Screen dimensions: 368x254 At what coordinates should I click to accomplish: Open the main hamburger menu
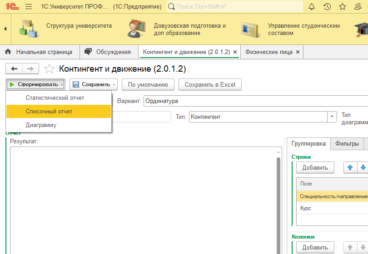29,7
